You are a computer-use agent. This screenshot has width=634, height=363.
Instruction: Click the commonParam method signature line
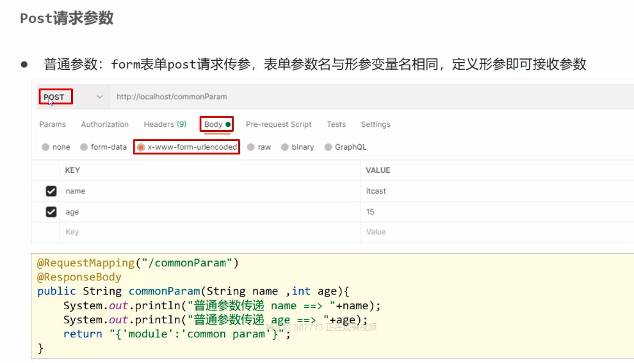pos(193,291)
